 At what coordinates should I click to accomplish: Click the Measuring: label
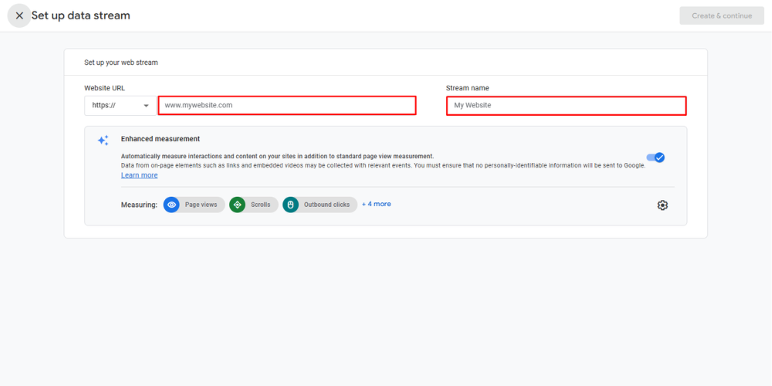click(139, 205)
